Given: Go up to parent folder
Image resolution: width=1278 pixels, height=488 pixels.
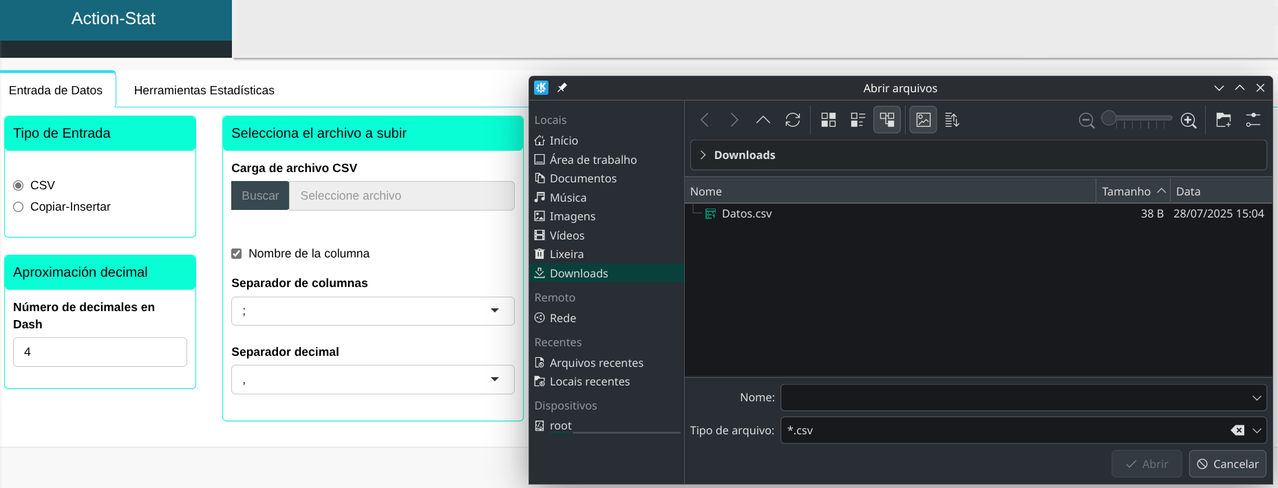Looking at the screenshot, I should (x=763, y=120).
